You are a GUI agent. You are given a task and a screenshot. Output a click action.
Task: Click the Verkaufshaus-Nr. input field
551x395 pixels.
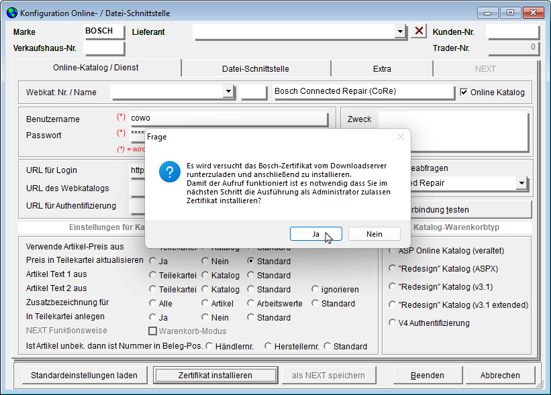click(x=103, y=48)
